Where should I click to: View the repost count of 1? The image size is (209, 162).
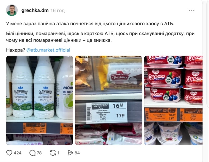coord(58,153)
